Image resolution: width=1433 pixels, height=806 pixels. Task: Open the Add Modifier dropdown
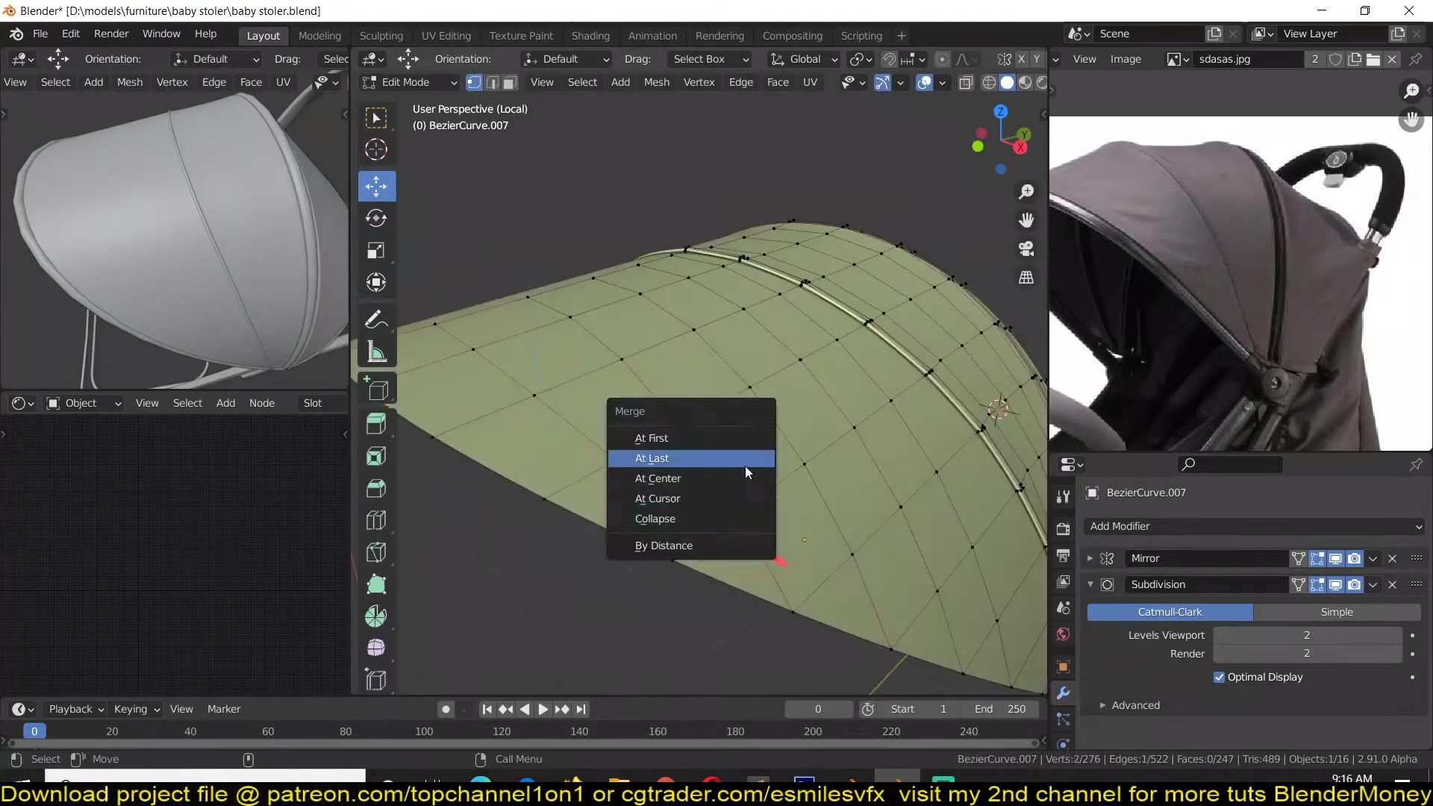(1255, 526)
